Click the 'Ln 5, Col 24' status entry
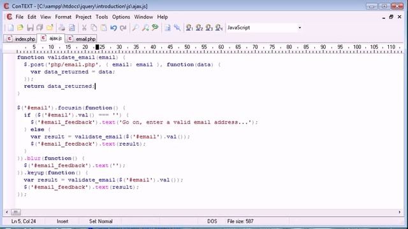This screenshot has height=229, width=408. [x=24, y=221]
